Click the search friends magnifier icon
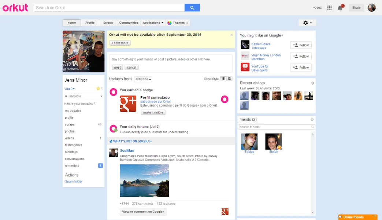 pos(312,127)
